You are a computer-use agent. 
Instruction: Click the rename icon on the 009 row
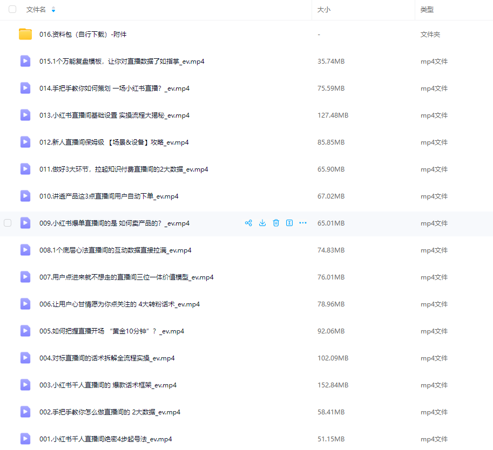tap(289, 223)
